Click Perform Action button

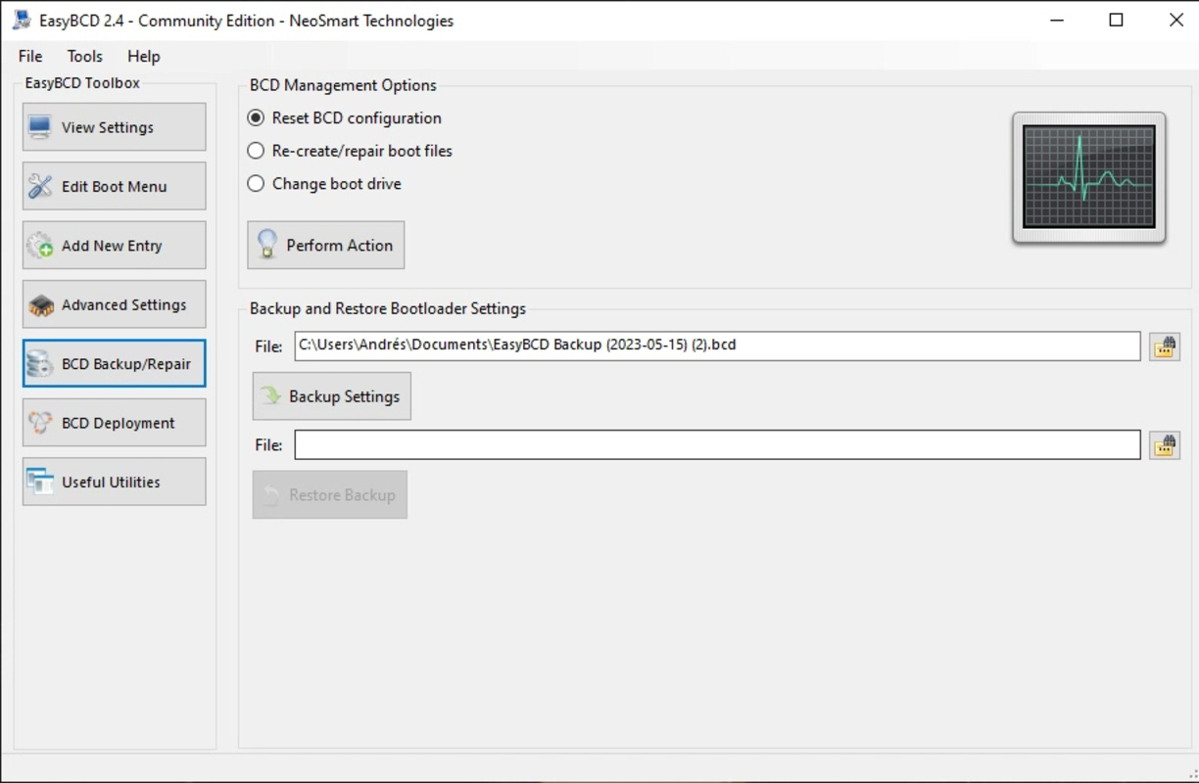pos(325,245)
